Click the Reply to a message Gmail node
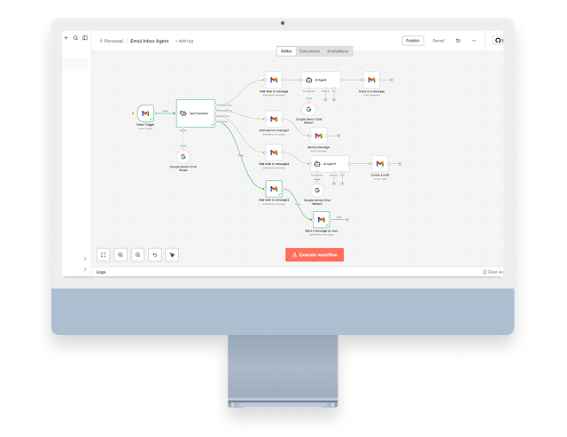This screenshot has height=437, width=567. click(x=372, y=80)
